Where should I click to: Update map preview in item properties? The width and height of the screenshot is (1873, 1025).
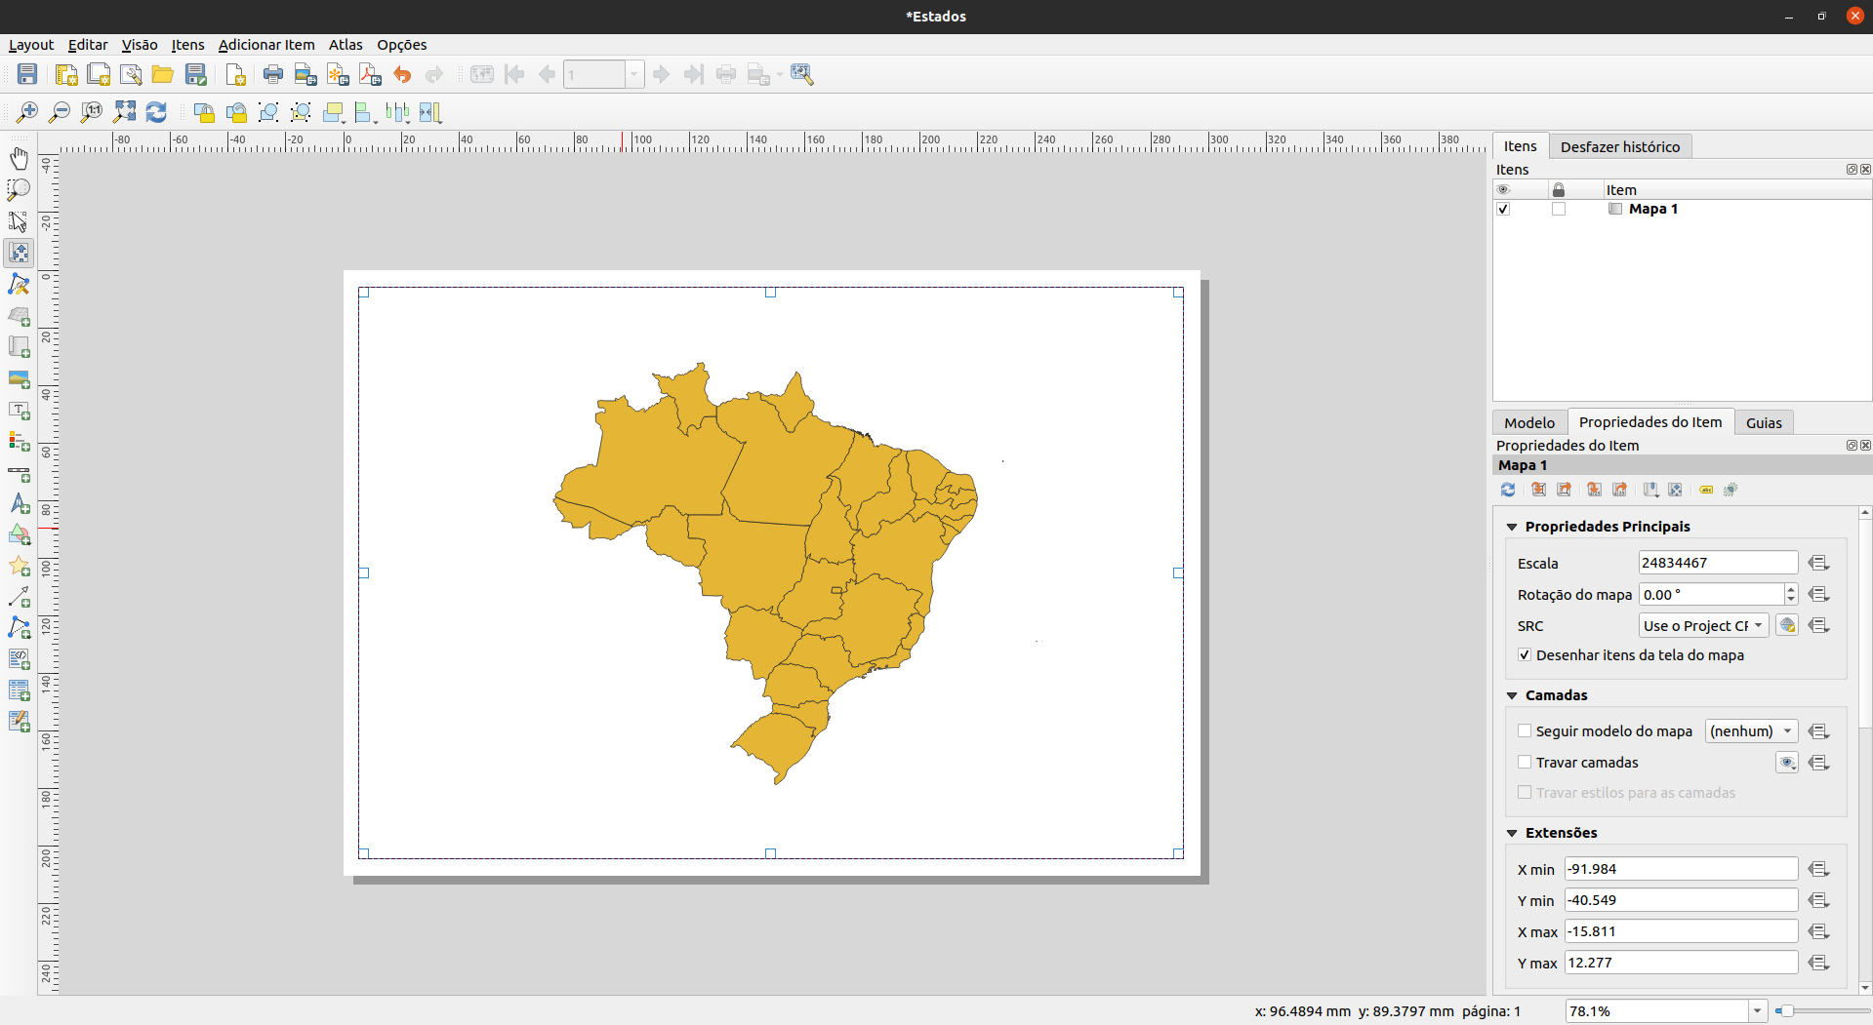(x=1508, y=490)
